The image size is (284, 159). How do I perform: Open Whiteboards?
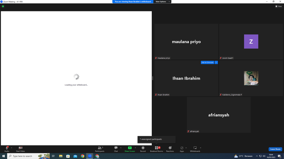(195, 149)
